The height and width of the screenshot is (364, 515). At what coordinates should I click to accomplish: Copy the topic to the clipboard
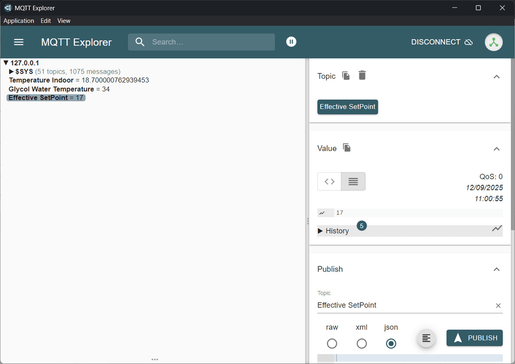point(346,76)
